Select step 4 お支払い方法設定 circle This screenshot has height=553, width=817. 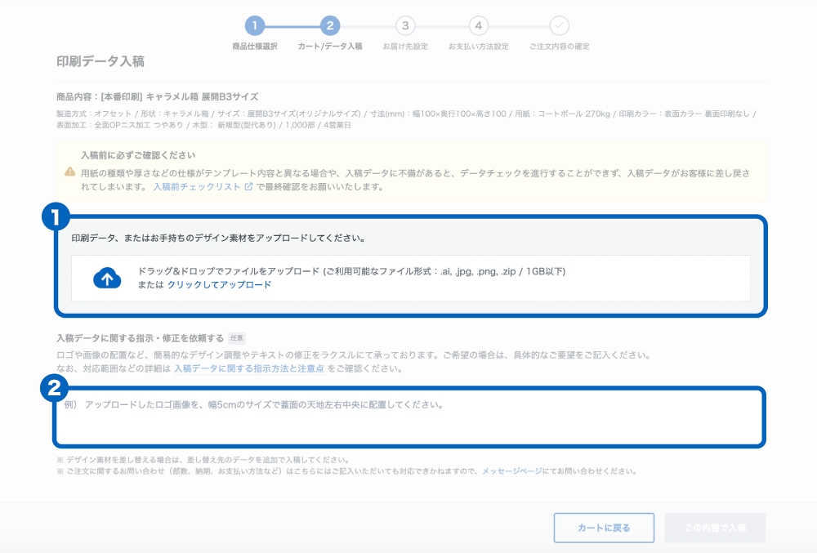pos(478,25)
